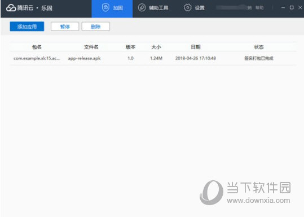Click the 删除 button
The image size is (304, 217).
tap(95, 27)
